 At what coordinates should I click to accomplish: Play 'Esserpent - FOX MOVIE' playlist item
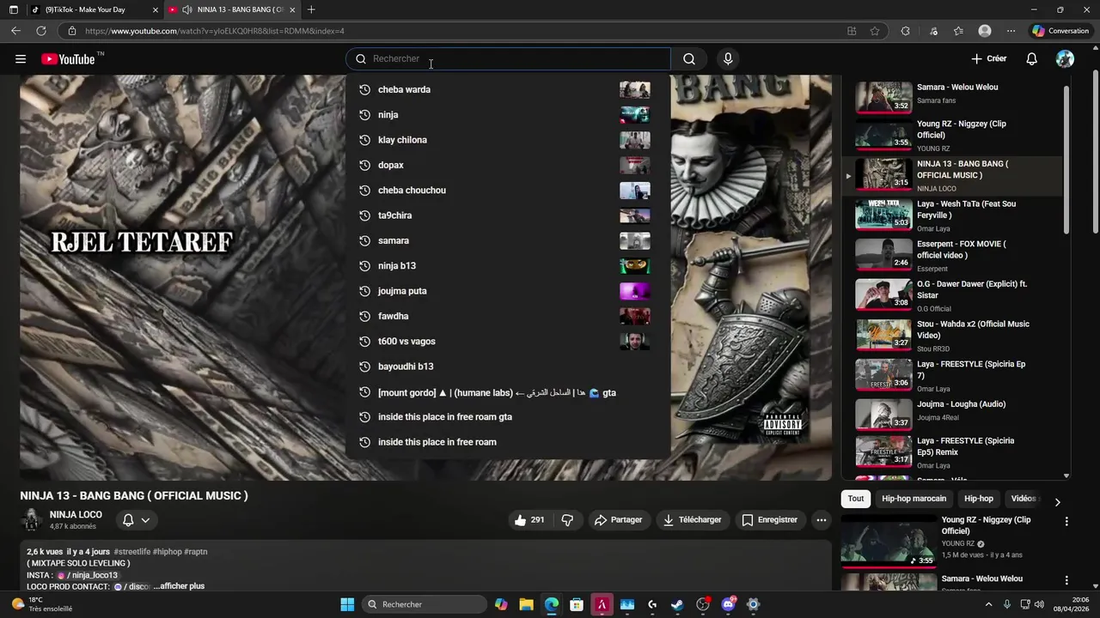coord(951,255)
